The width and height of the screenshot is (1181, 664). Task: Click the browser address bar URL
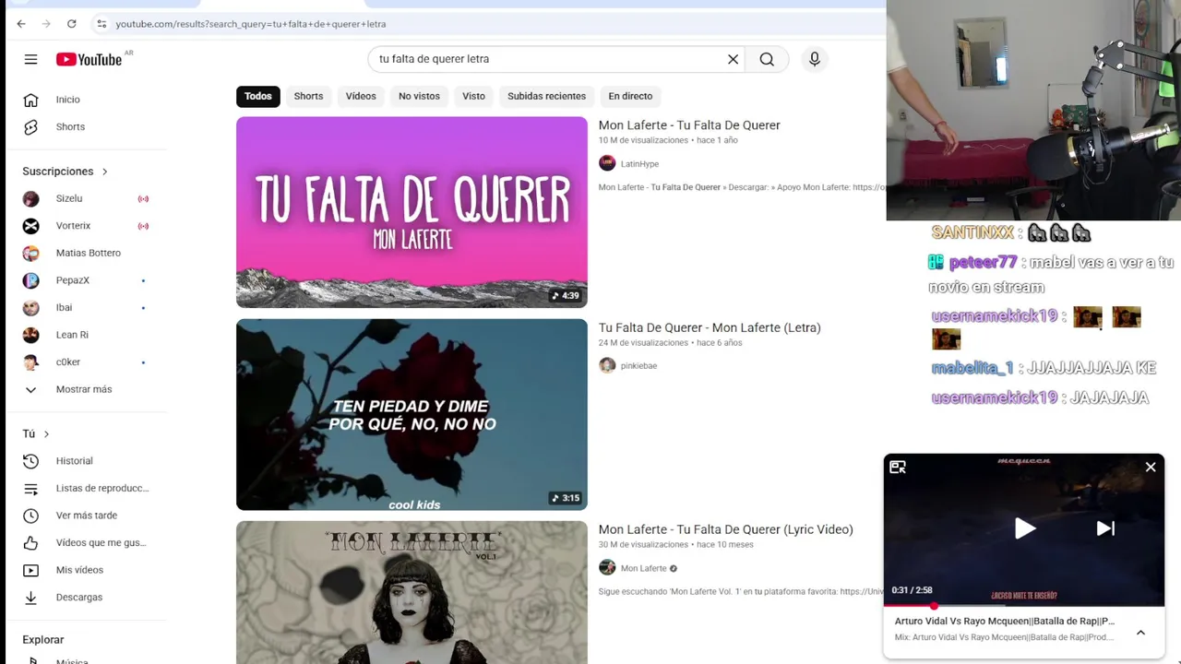pyautogui.click(x=251, y=24)
